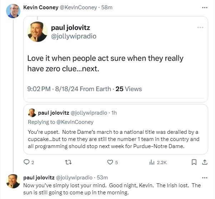The height and width of the screenshot is (199, 215).
Task: Open more options on Kevin Cooney's tweet
Action: pyautogui.click(x=205, y=7)
